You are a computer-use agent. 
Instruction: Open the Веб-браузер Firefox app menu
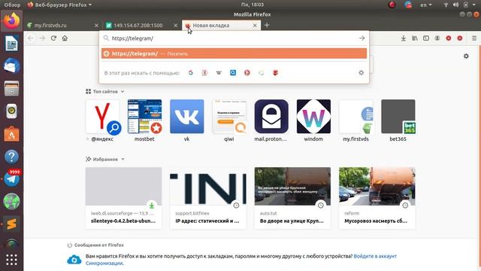[59, 5]
